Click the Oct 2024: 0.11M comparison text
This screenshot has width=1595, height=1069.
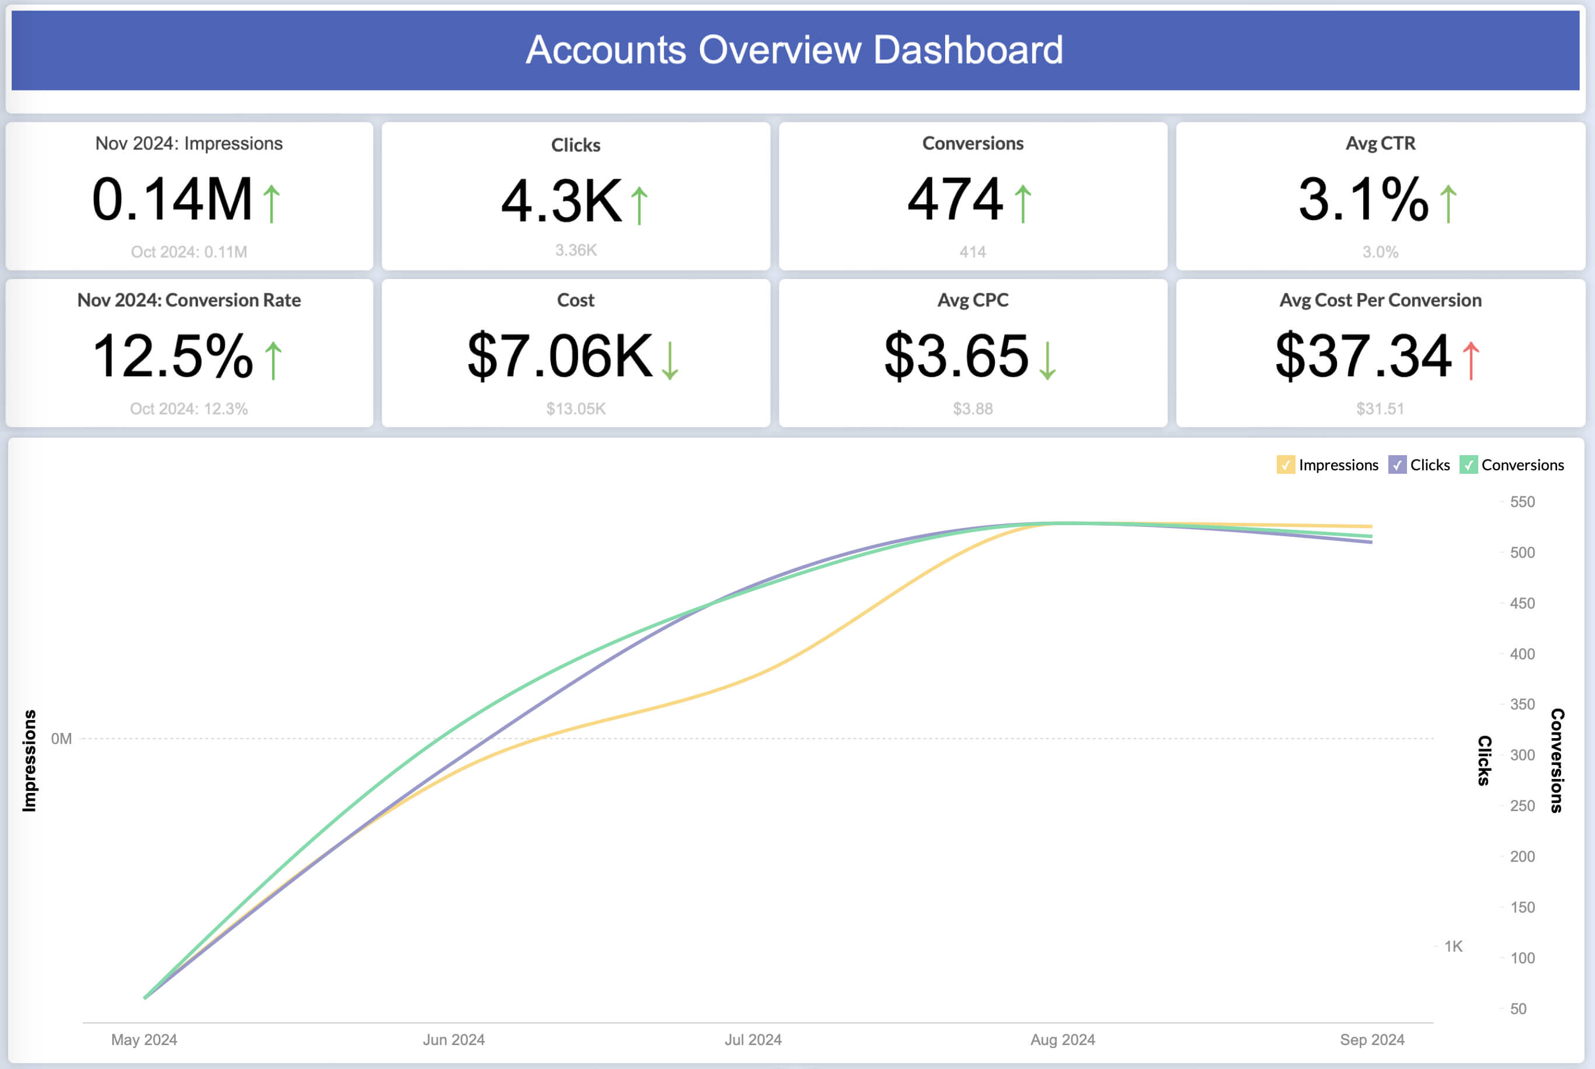coord(189,251)
